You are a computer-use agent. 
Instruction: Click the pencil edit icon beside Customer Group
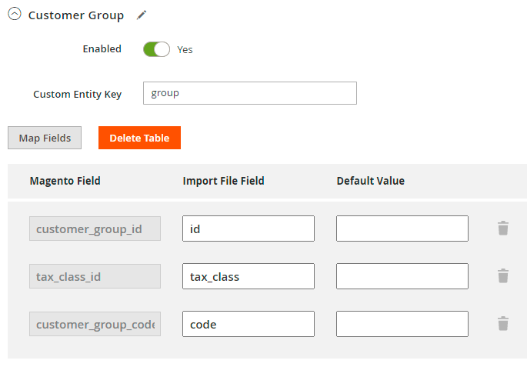pos(141,15)
